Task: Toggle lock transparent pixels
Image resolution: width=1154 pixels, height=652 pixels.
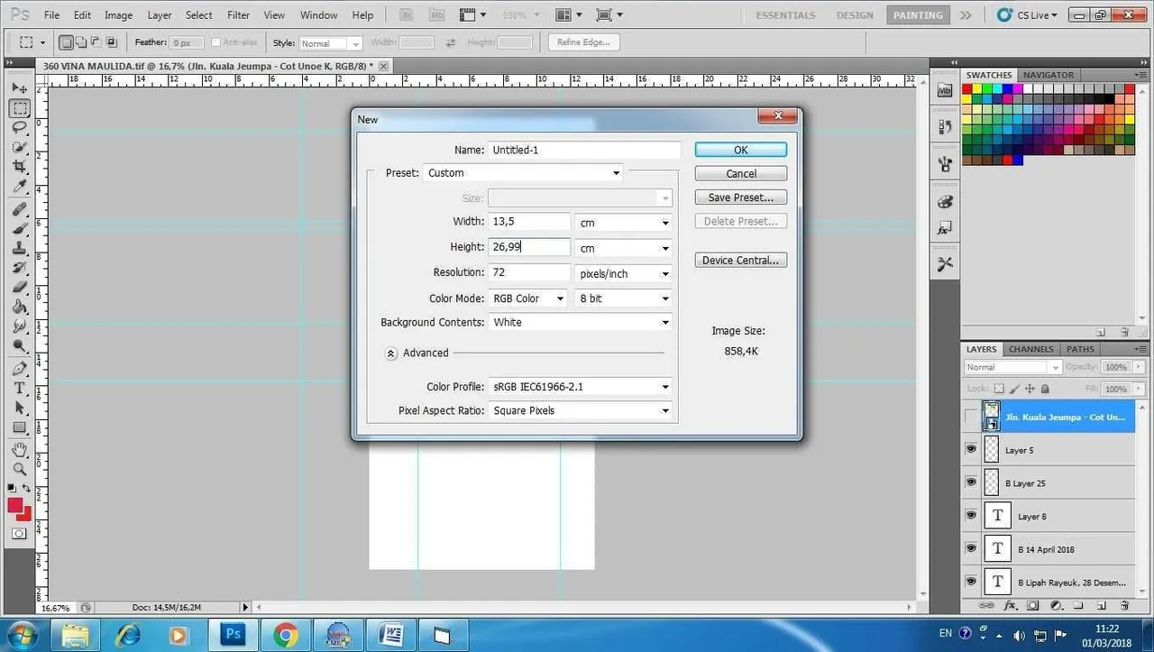Action: point(998,390)
